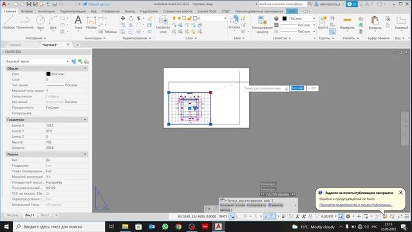Open the AutoCAD application menu logo
The width and height of the screenshot is (412, 232).
[4, 4]
